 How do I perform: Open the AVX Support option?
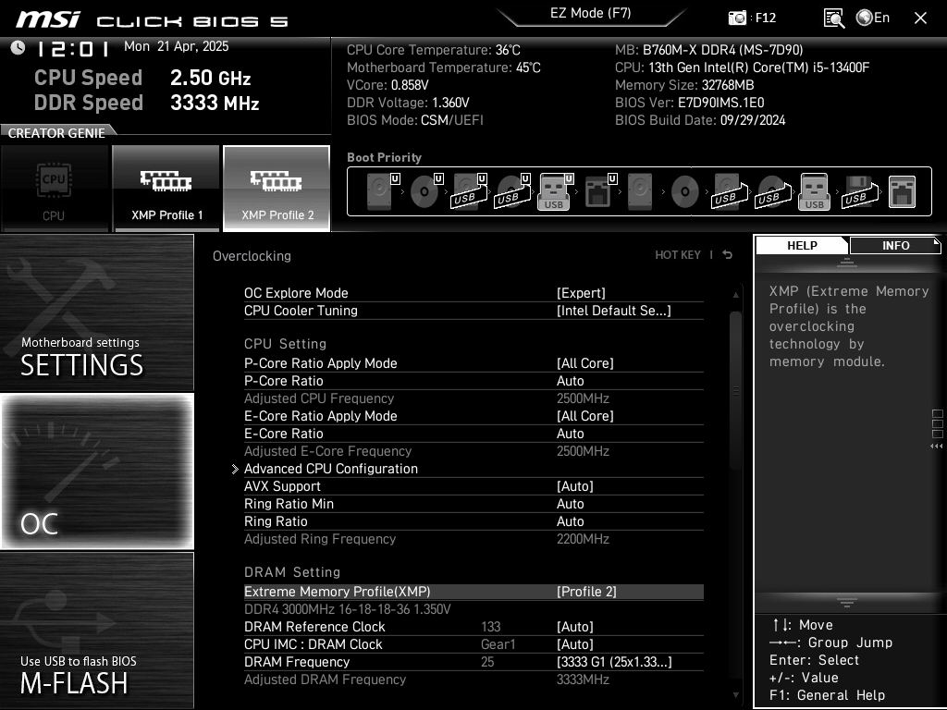coord(473,486)
